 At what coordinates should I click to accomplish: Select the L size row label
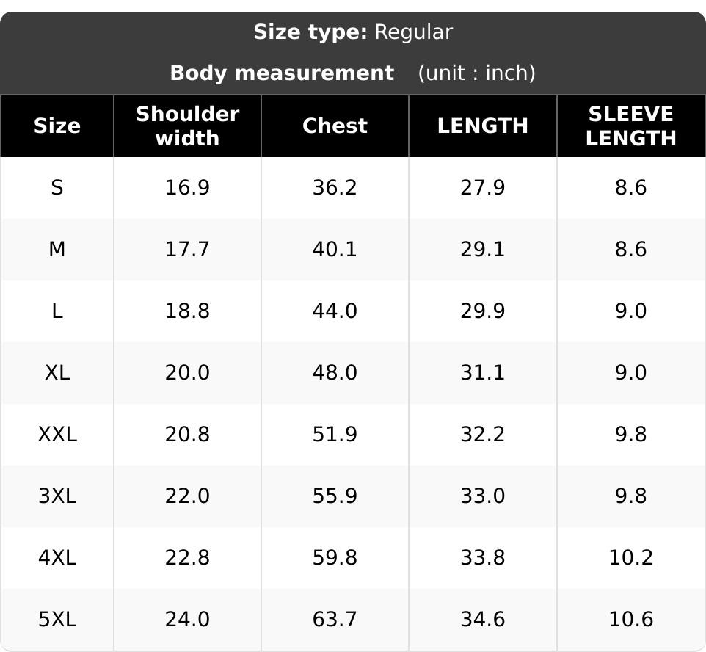pos(57,311)
